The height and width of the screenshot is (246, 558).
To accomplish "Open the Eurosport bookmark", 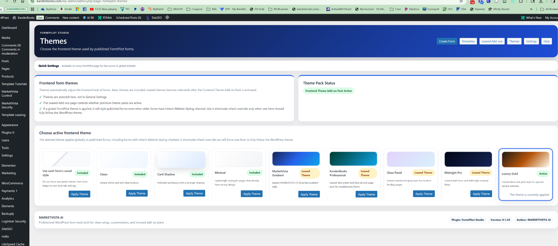I will click(x=431, y=9).
